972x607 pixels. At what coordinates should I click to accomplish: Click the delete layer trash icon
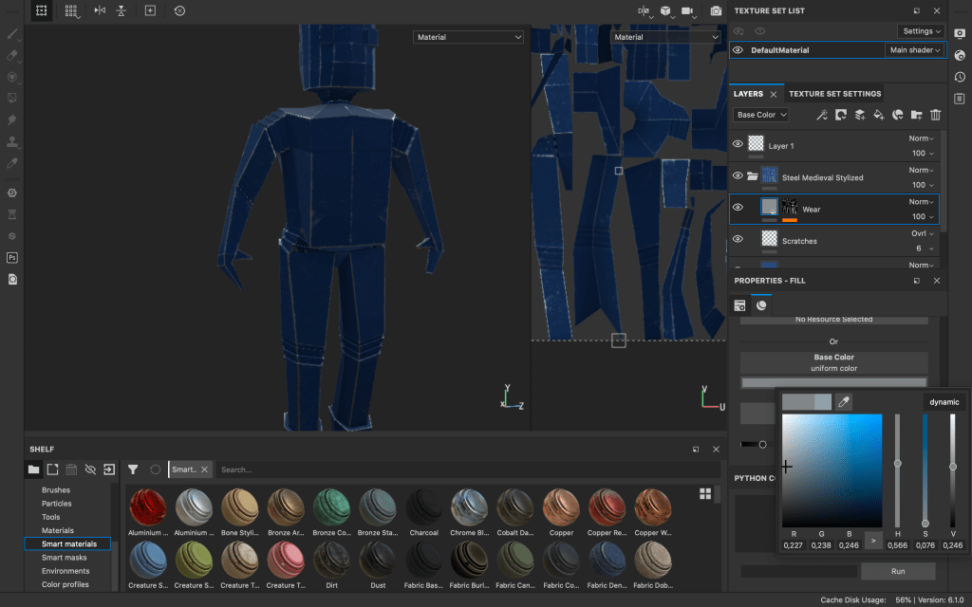tap(935, 115)
